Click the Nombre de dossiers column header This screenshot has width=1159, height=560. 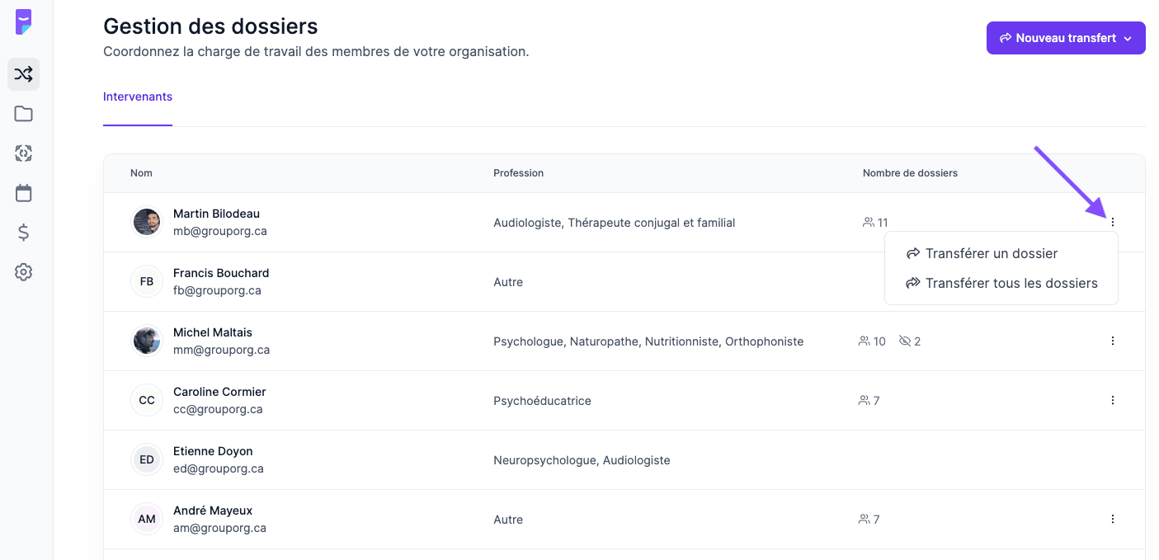coord(910,173)
